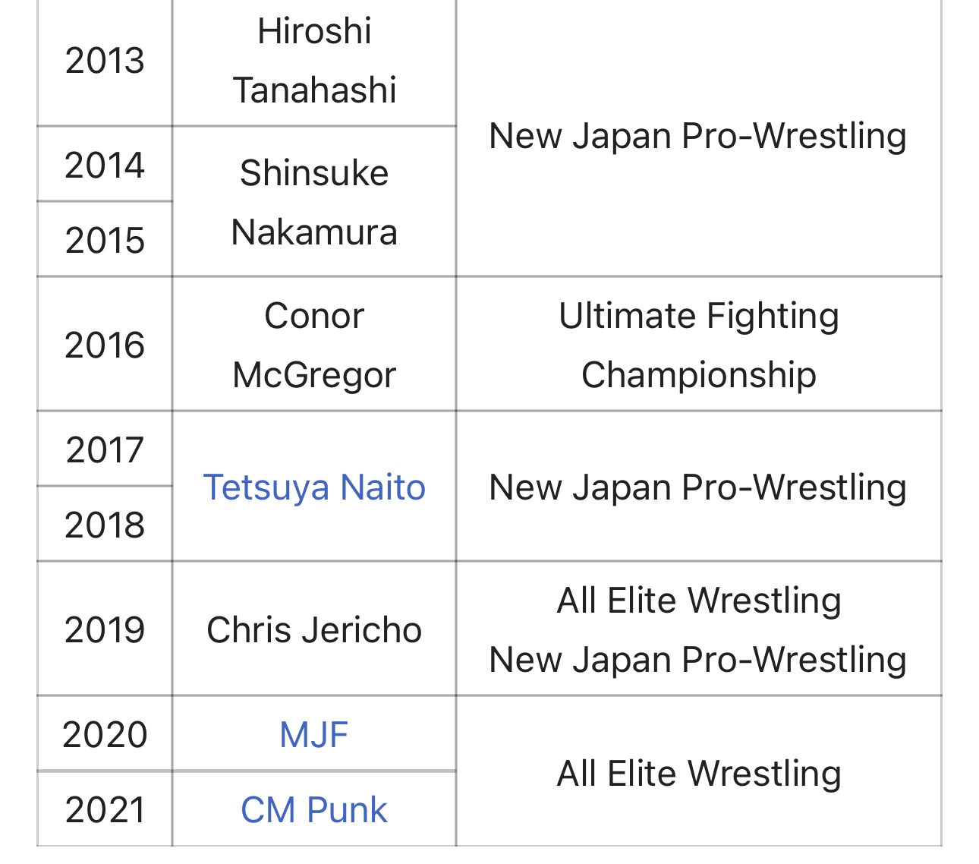979x864 pixels.
Task: Click All Elite Wrestling cell for 2020-2021
Action: (x=699, y=771)
